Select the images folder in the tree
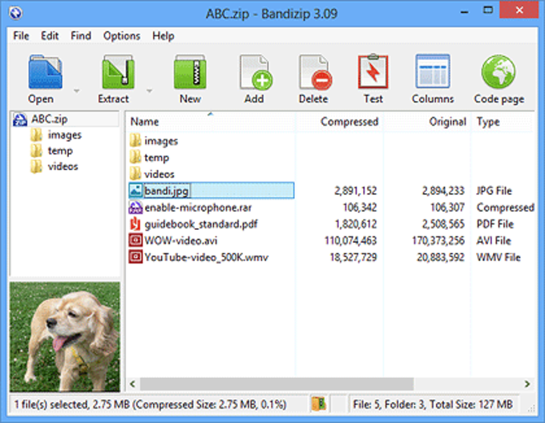 click(x=65, y=135)
